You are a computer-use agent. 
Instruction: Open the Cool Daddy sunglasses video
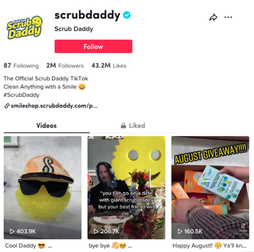[43, 188]
